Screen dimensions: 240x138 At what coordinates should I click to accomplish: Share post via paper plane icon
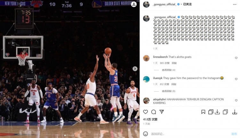(x=162, y=112)
